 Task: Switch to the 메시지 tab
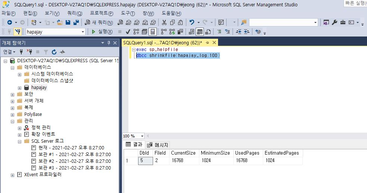pos(158,145)
